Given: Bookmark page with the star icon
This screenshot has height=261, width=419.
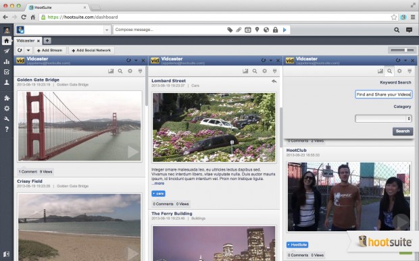Looking at the screenshot, I should tap(394, 17).
